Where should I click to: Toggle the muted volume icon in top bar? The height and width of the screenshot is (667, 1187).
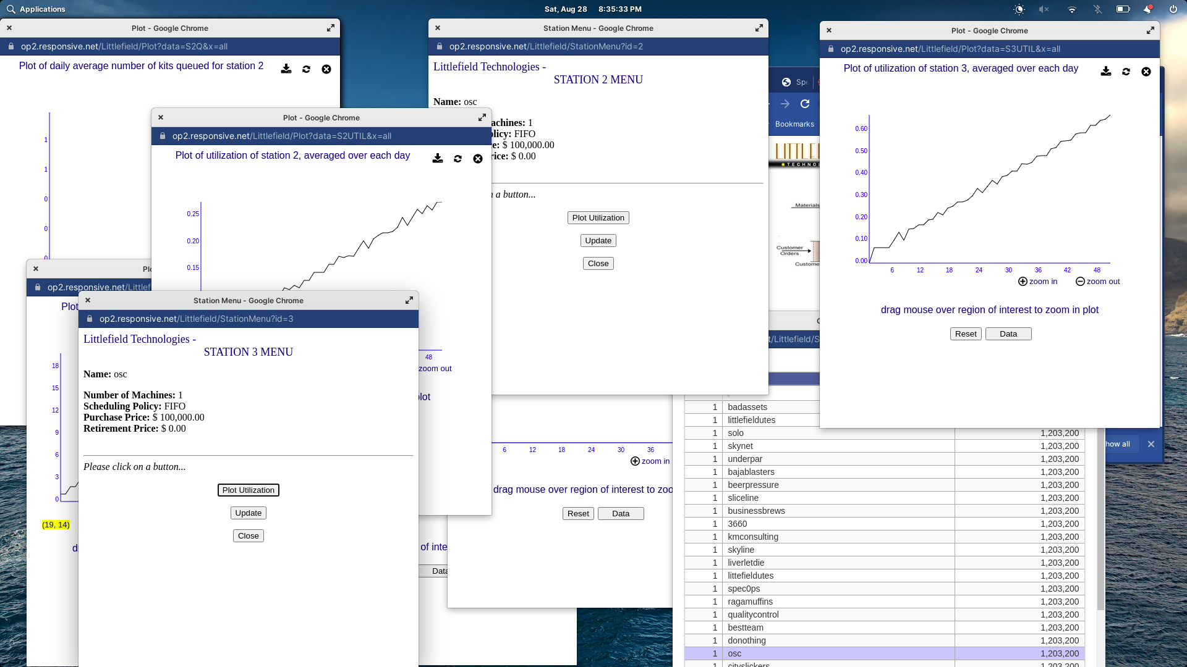click(1044, 9)
